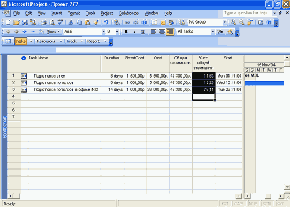Toggle underline formatting

pos(143,32)
